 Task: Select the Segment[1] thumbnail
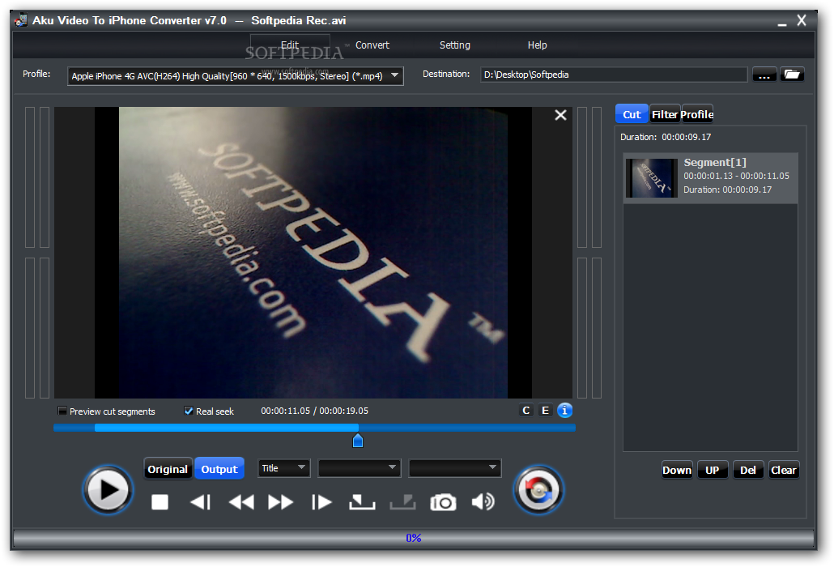click(x=651, y=178)
